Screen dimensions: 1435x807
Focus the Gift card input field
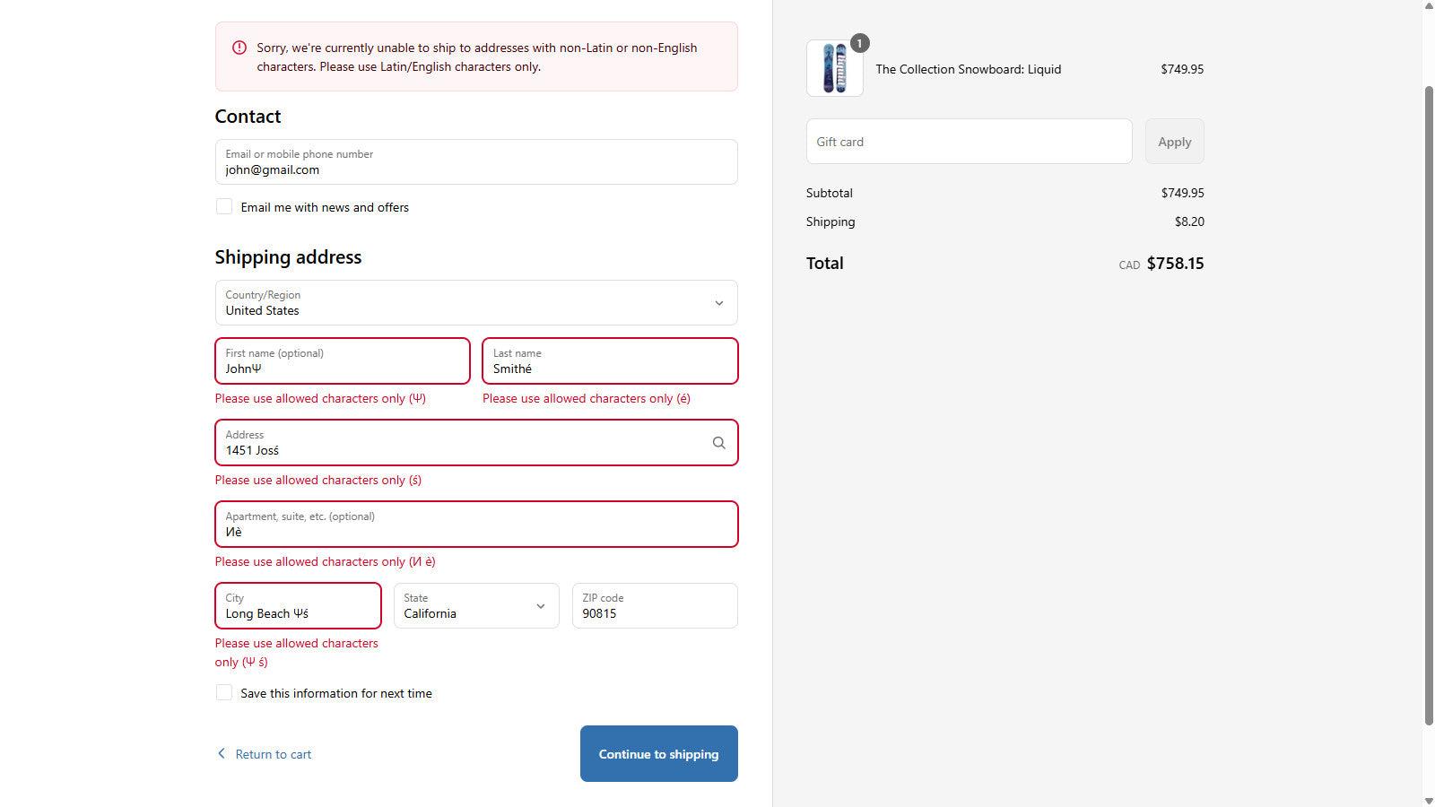click(x=969, y=142)
